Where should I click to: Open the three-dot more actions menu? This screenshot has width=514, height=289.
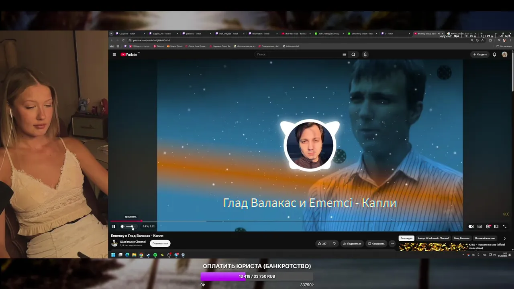(x=392, y=244)
